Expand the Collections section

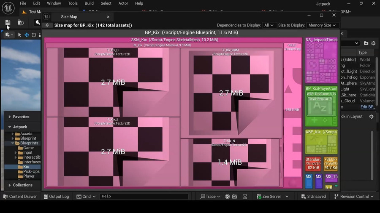coord(10,185)
